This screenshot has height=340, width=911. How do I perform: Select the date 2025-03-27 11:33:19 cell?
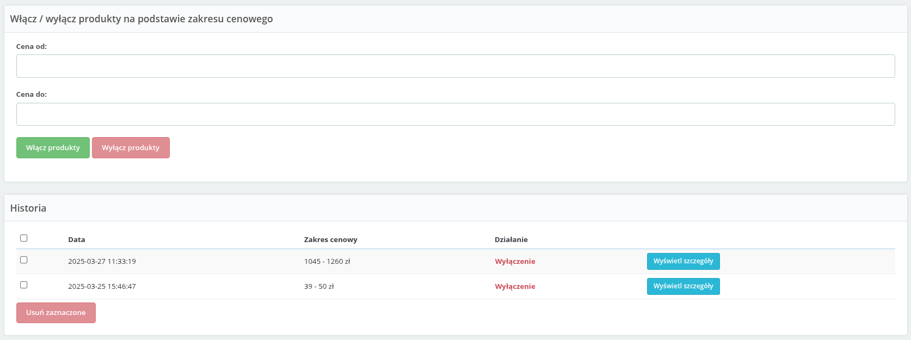pos(102,261)
